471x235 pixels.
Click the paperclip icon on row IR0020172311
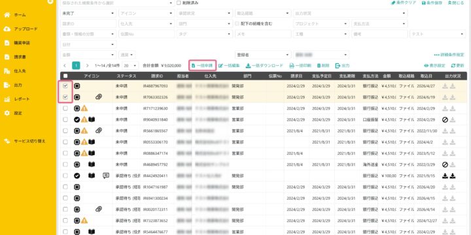pos(99,210)
